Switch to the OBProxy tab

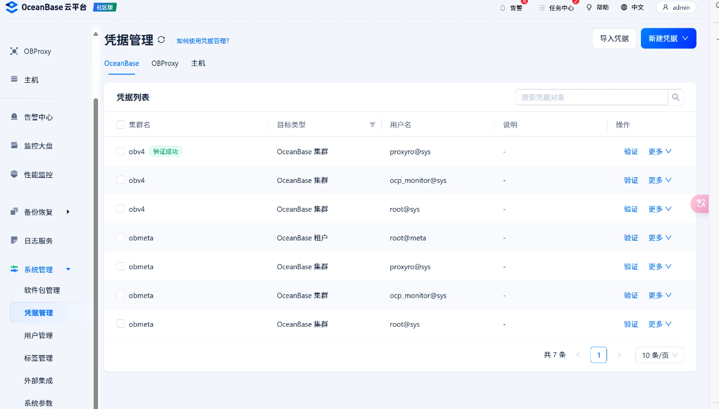click(165, 64)
